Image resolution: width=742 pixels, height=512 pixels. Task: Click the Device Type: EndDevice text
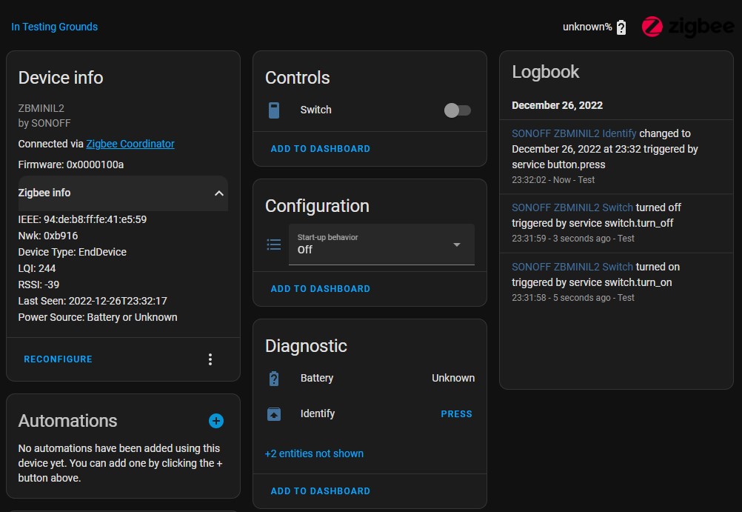[73, 252]
